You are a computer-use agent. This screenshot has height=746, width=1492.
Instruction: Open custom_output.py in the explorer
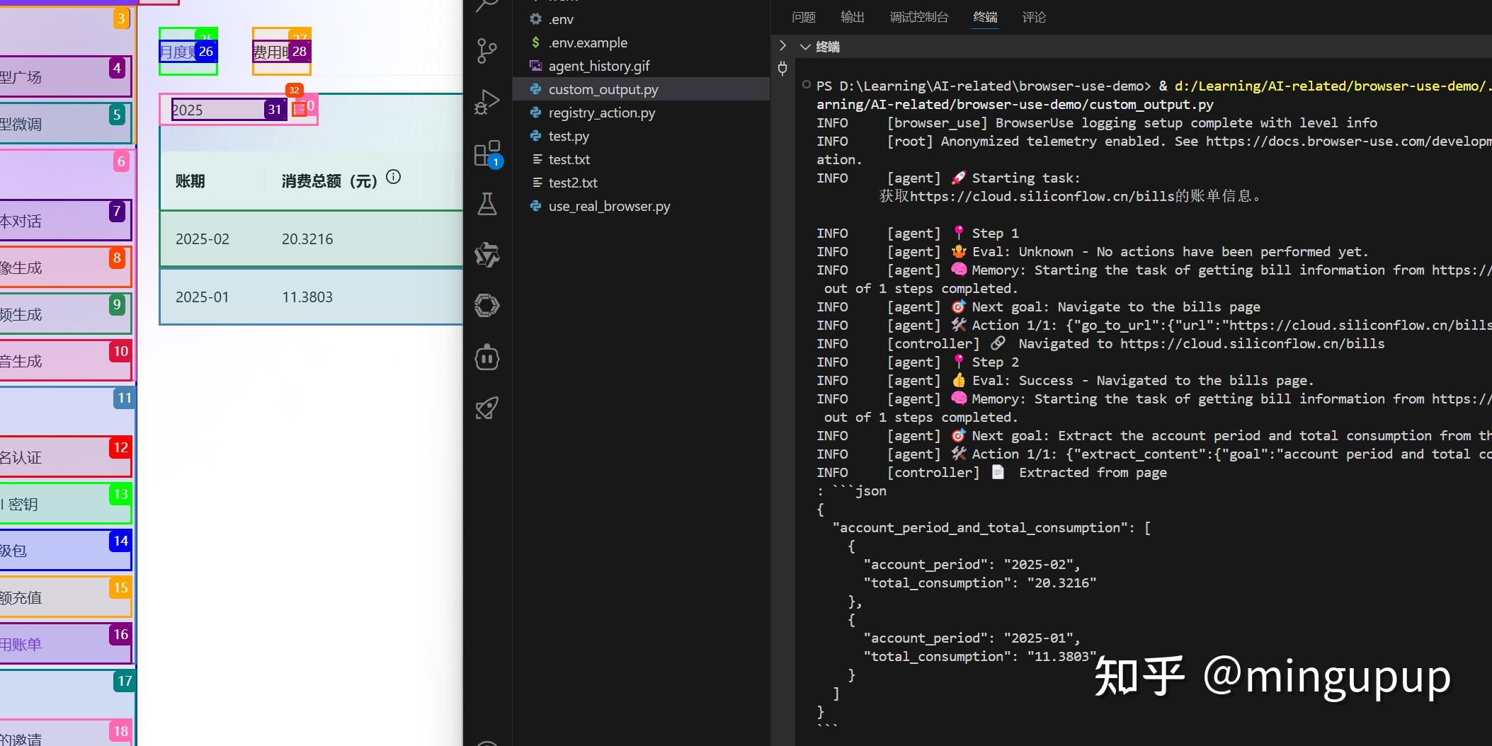641,89
